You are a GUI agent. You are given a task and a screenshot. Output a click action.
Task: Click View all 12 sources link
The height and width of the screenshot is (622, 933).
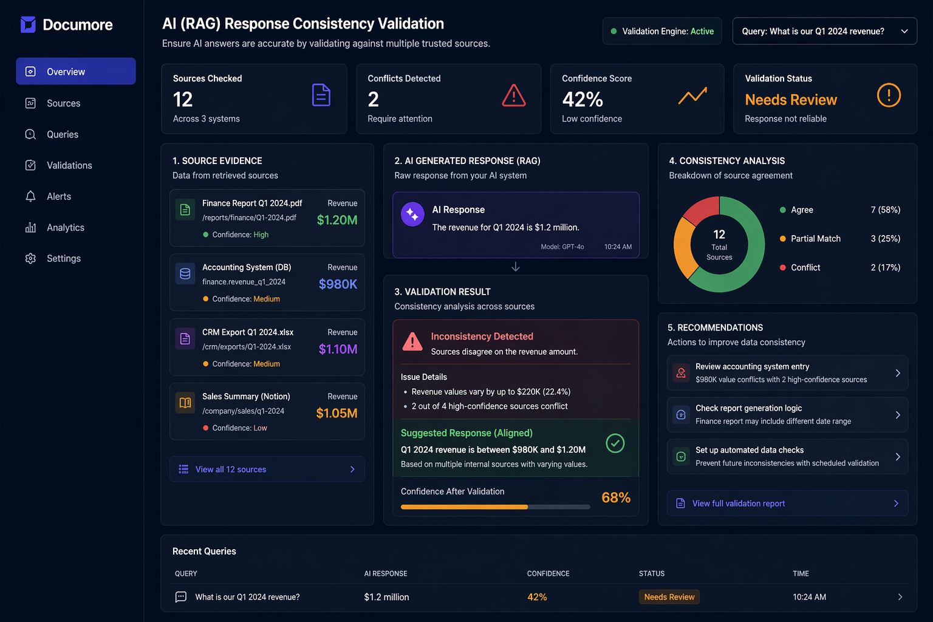point(267,469)
